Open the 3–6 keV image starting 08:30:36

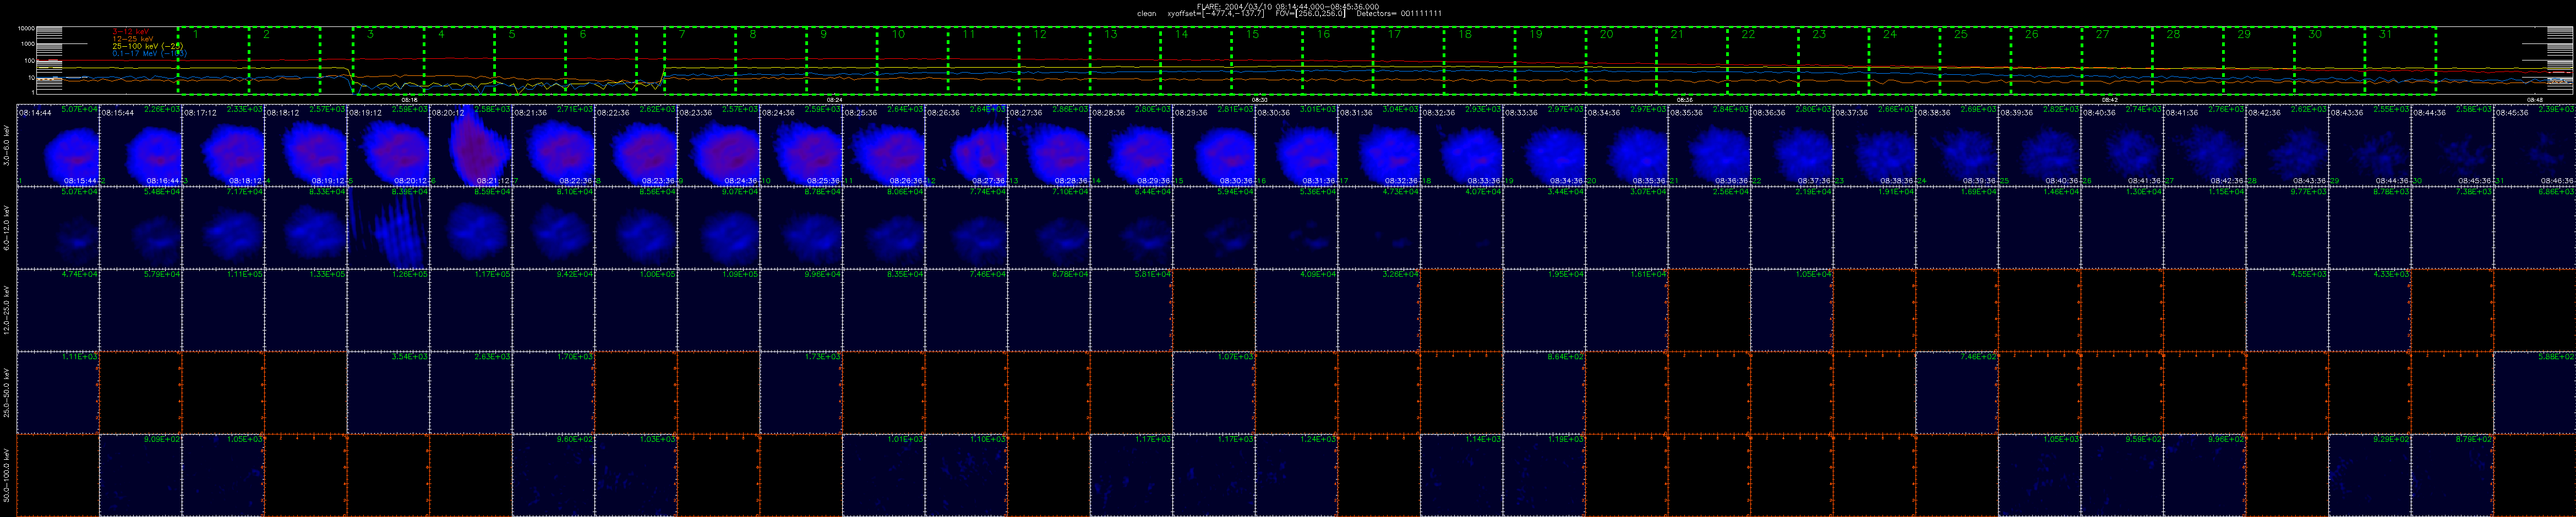point(1297,145)
